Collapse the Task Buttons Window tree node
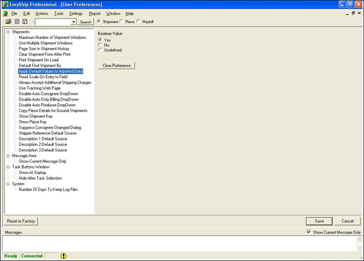 8,167
